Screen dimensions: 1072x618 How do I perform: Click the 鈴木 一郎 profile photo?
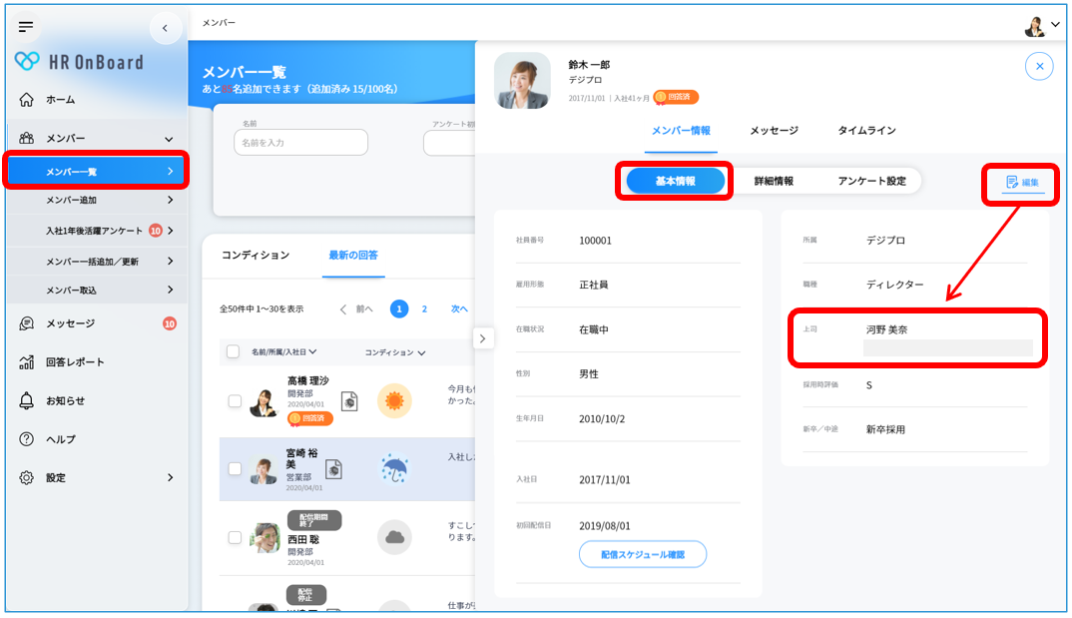(522, 81)
